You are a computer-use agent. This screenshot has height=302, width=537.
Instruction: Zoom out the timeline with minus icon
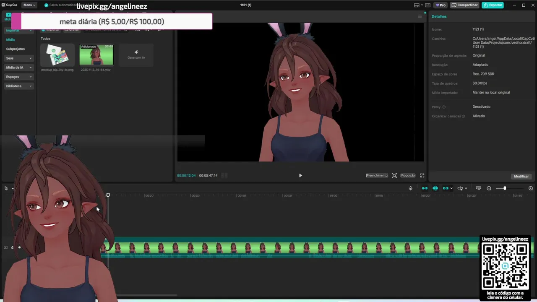489,188
